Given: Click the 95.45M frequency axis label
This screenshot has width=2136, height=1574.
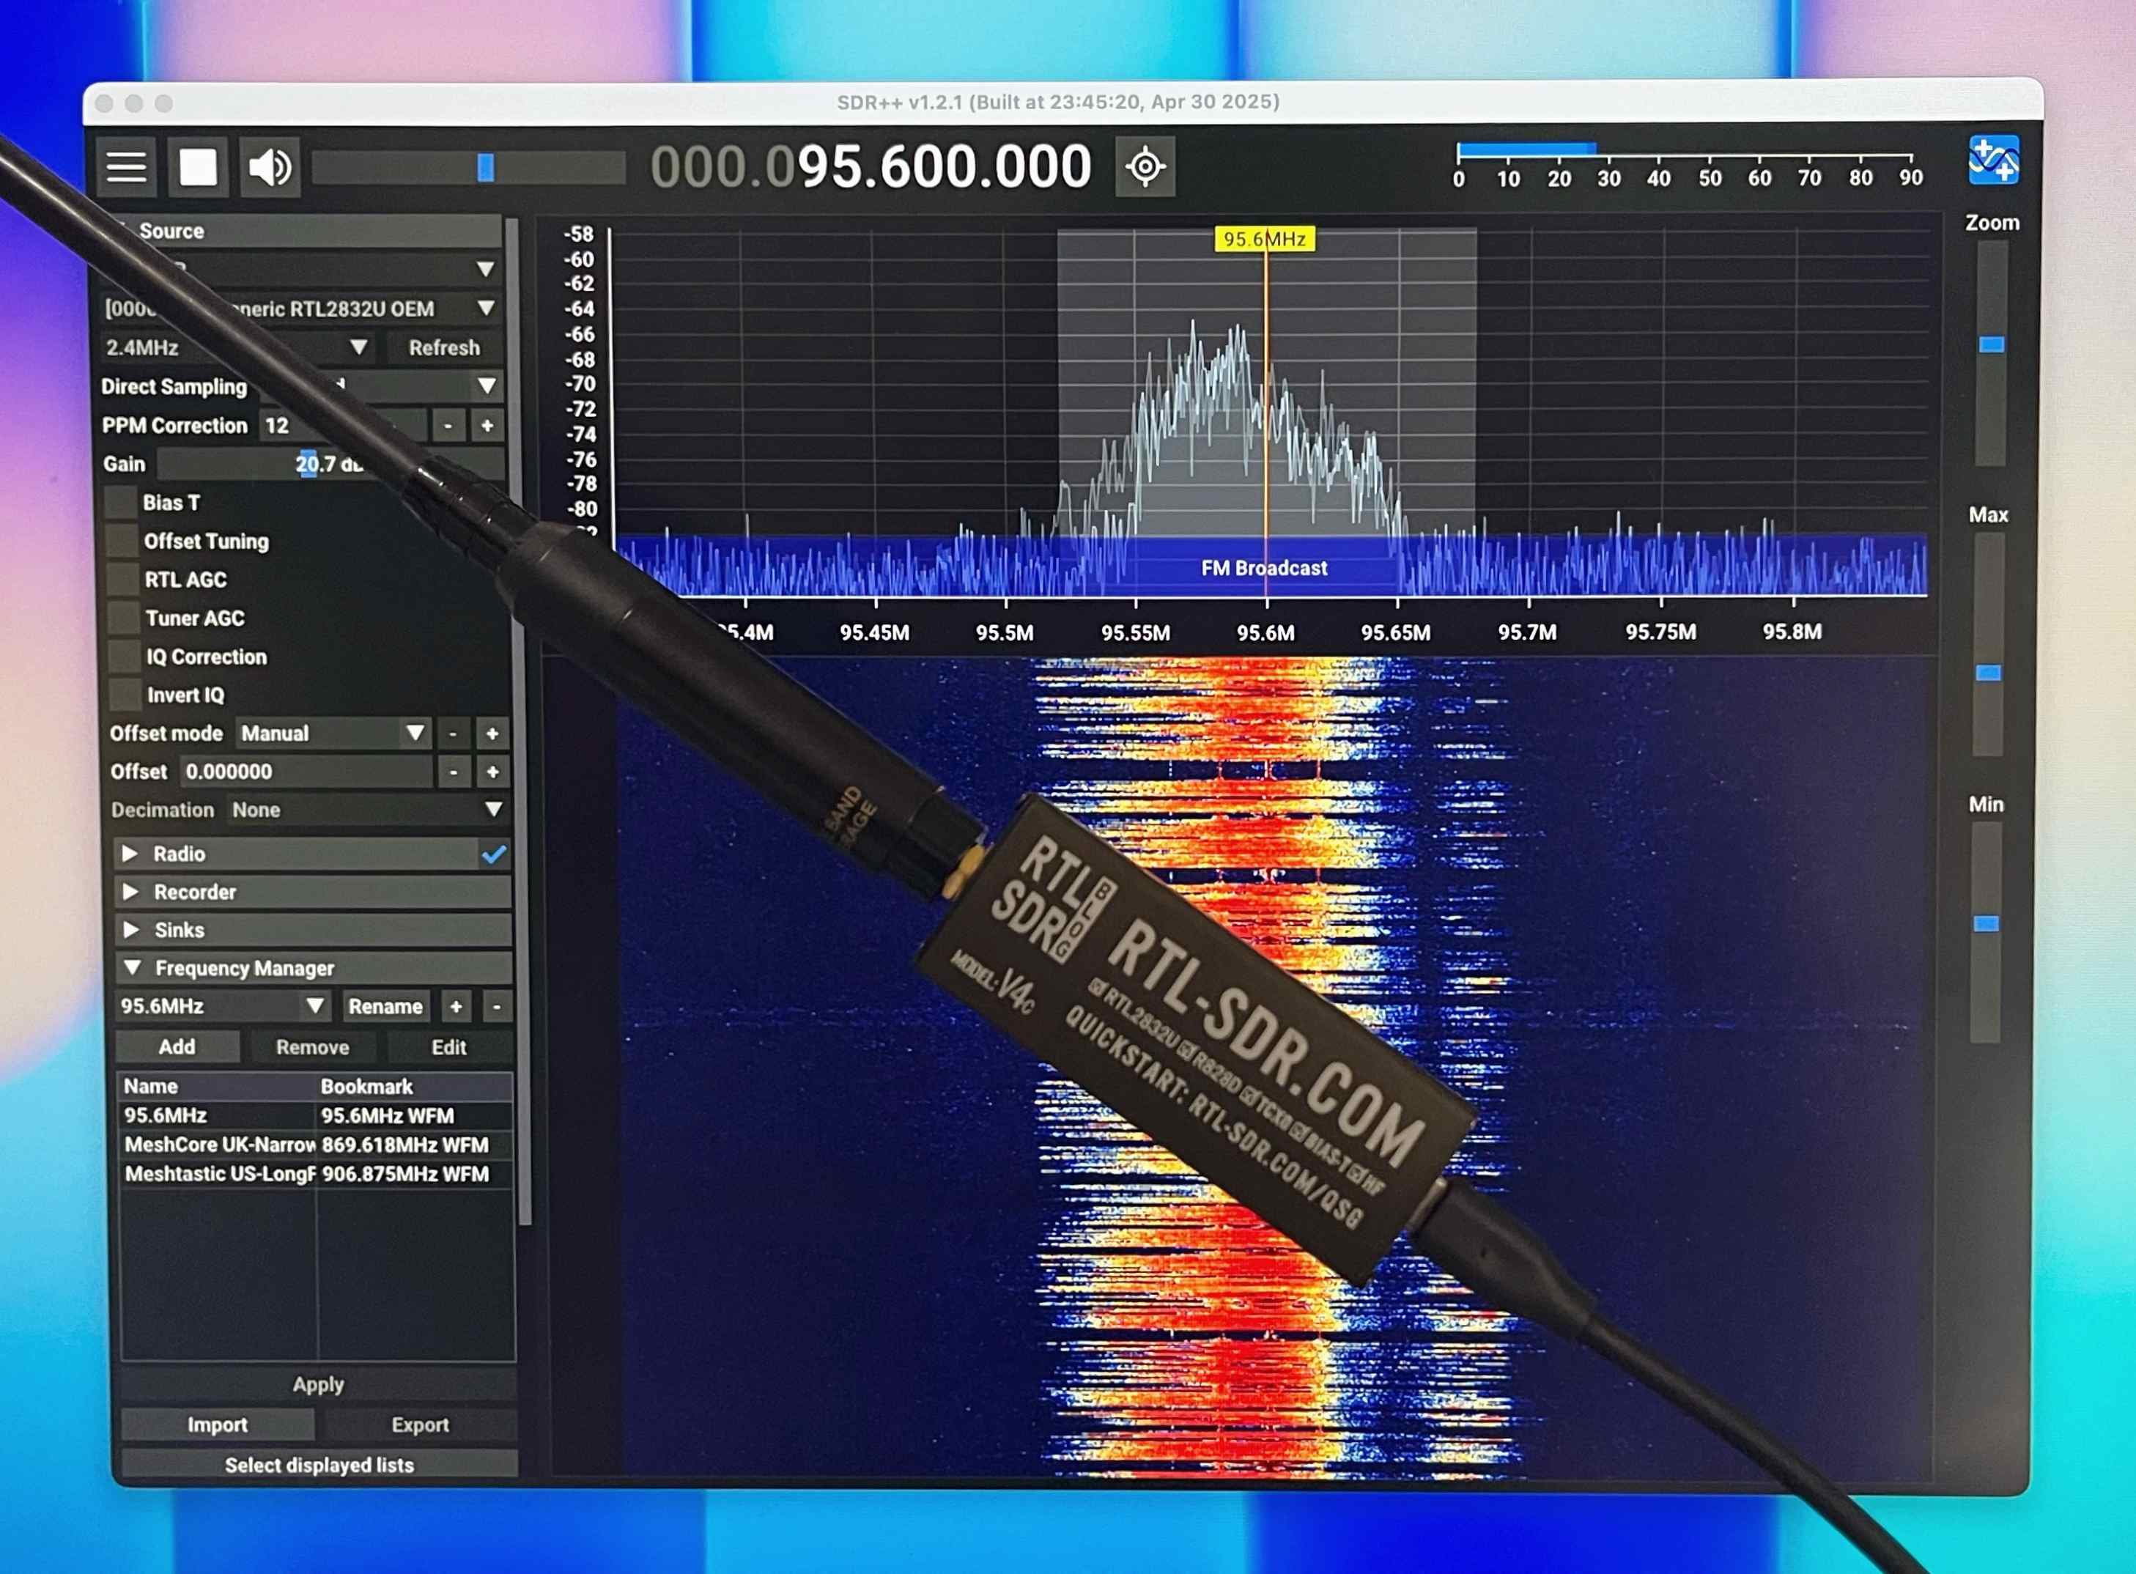Looking at the screenshot, I should tap(875, 632).
